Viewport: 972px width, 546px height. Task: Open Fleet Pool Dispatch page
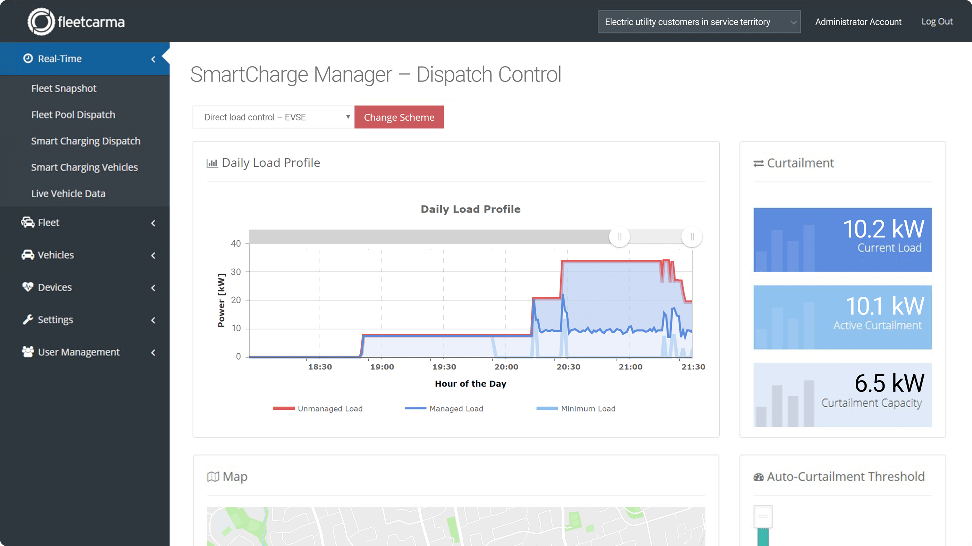73,114
